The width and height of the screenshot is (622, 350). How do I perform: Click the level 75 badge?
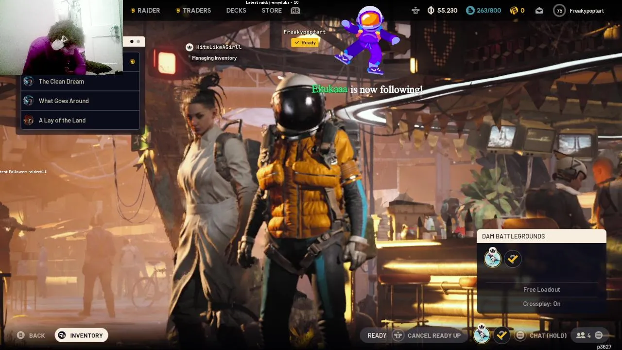click(x=560, y=10)
